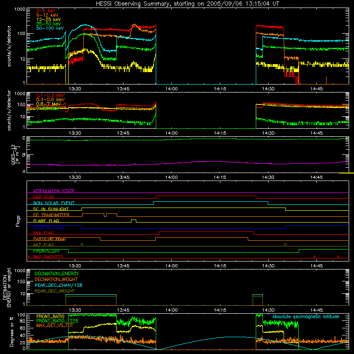Click the 'Degrees or %' axis title
The image size is (354, 354).
12,331
